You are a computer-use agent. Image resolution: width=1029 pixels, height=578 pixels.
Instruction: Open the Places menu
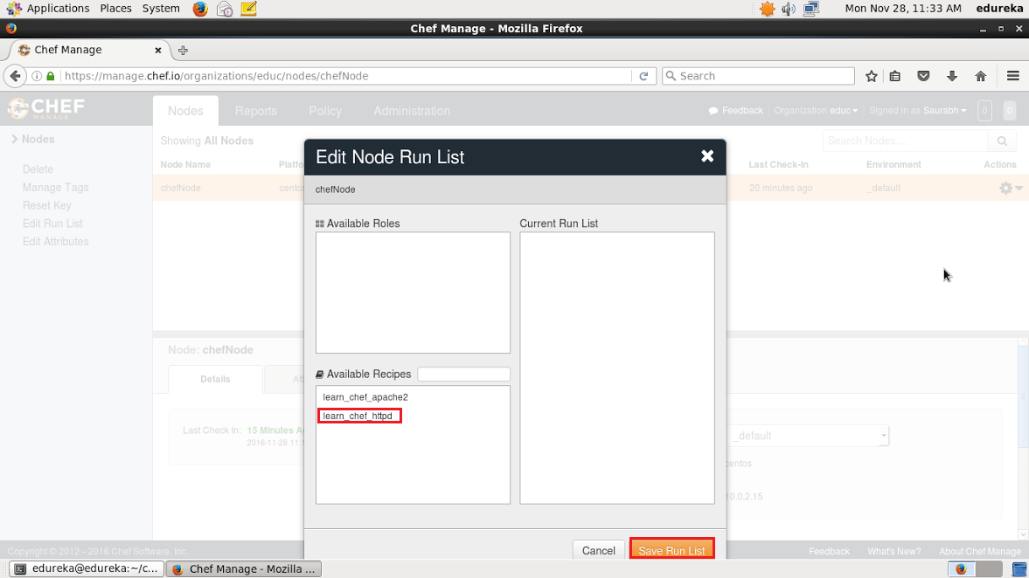115,9
